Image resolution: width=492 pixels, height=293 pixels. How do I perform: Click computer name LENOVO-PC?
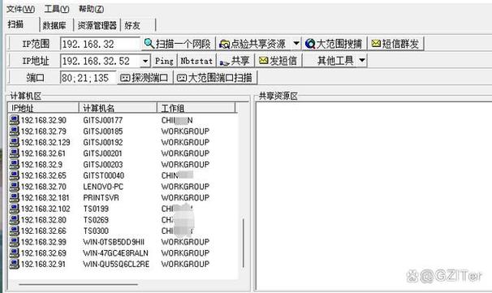(x=103, y=187)
